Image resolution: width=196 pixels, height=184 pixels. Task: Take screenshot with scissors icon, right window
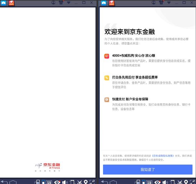[x=180, y=182]
